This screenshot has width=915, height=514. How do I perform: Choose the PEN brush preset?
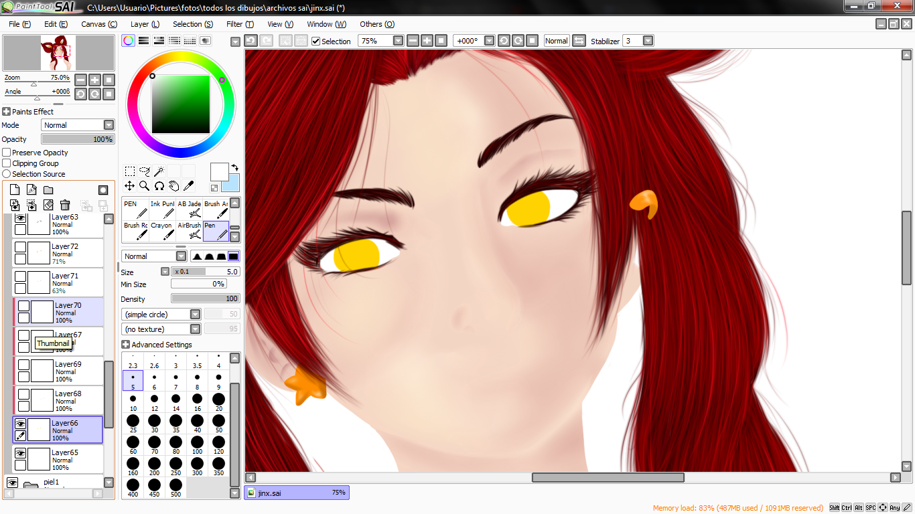pyautogui.click(x=135, y=209)
